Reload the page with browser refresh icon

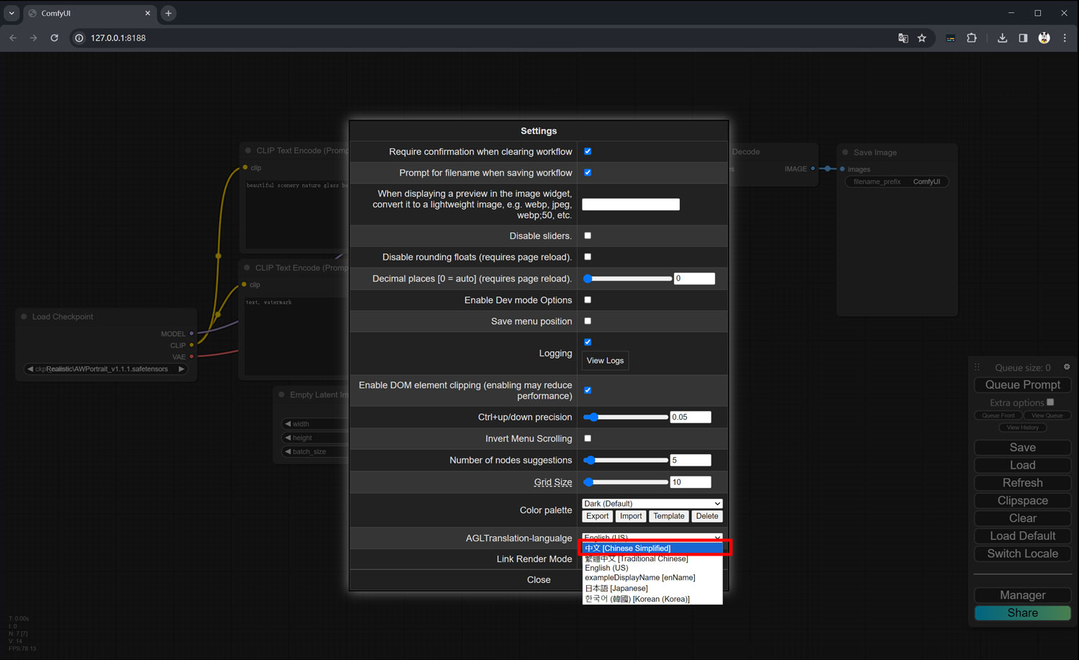54,38
